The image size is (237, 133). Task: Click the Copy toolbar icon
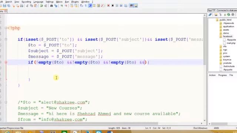point(31,6)
